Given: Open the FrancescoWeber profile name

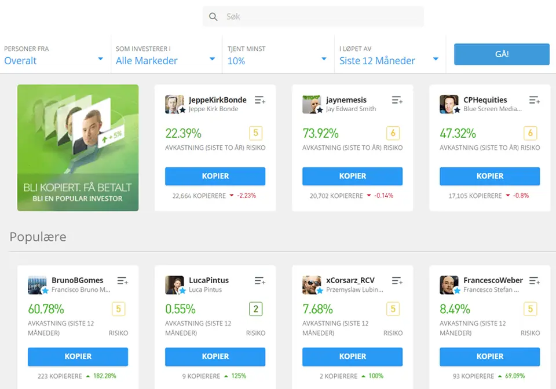Looking at the screenshot, I should point(493,280).
